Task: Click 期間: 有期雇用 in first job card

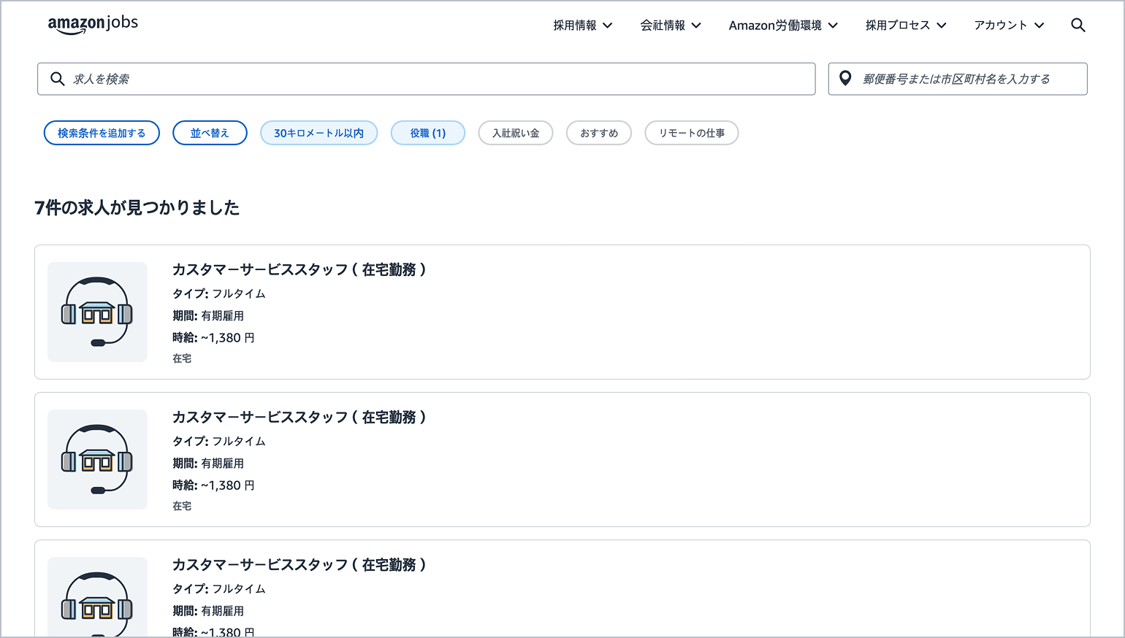Action: pyautogui.click(x=208, y=315)
